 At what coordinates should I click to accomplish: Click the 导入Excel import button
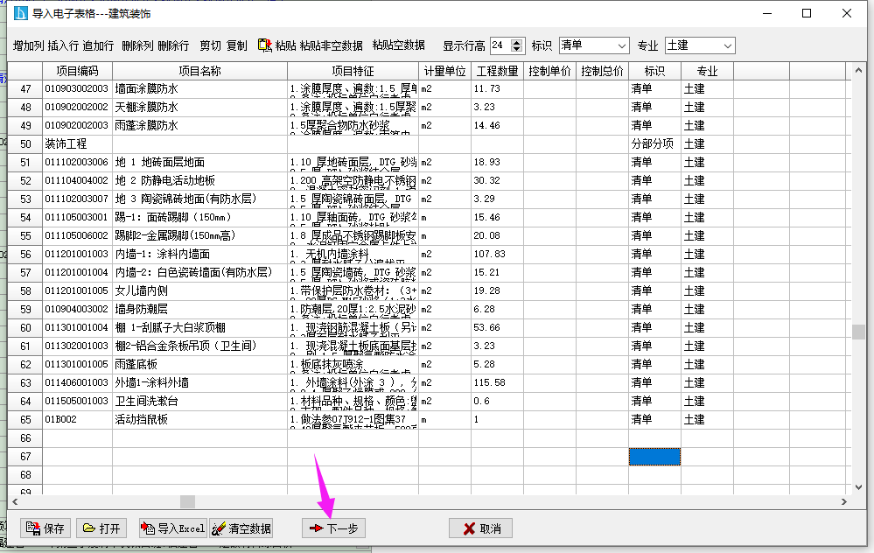(x=173, y=528)
